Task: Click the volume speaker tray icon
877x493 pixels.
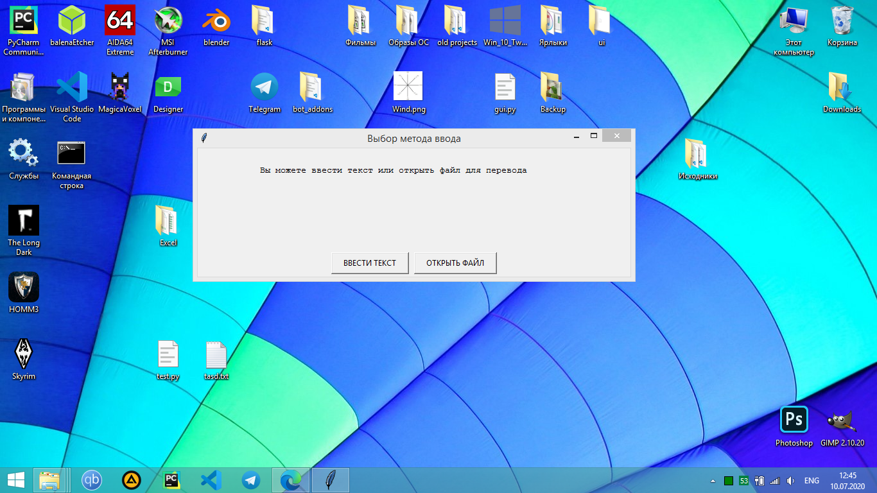Action: [x=791, y=481]
